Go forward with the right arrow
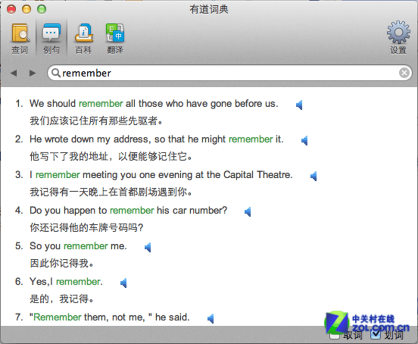This screenshot has width=418, height=344. 32,73
